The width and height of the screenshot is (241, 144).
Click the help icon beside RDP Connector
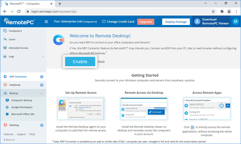[x=42, y=77]
